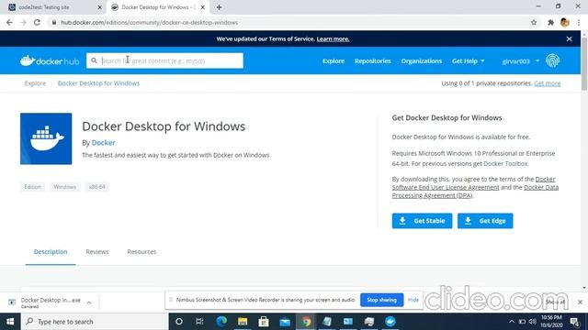
Task: Open the notification center icon
Action: click(574, 322)
